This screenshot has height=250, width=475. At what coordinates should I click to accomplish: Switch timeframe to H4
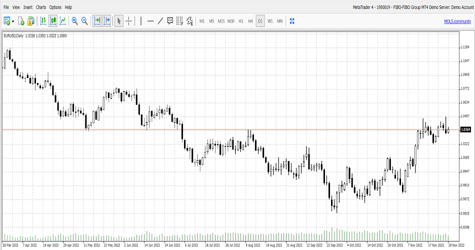click(x=250, y=21)
